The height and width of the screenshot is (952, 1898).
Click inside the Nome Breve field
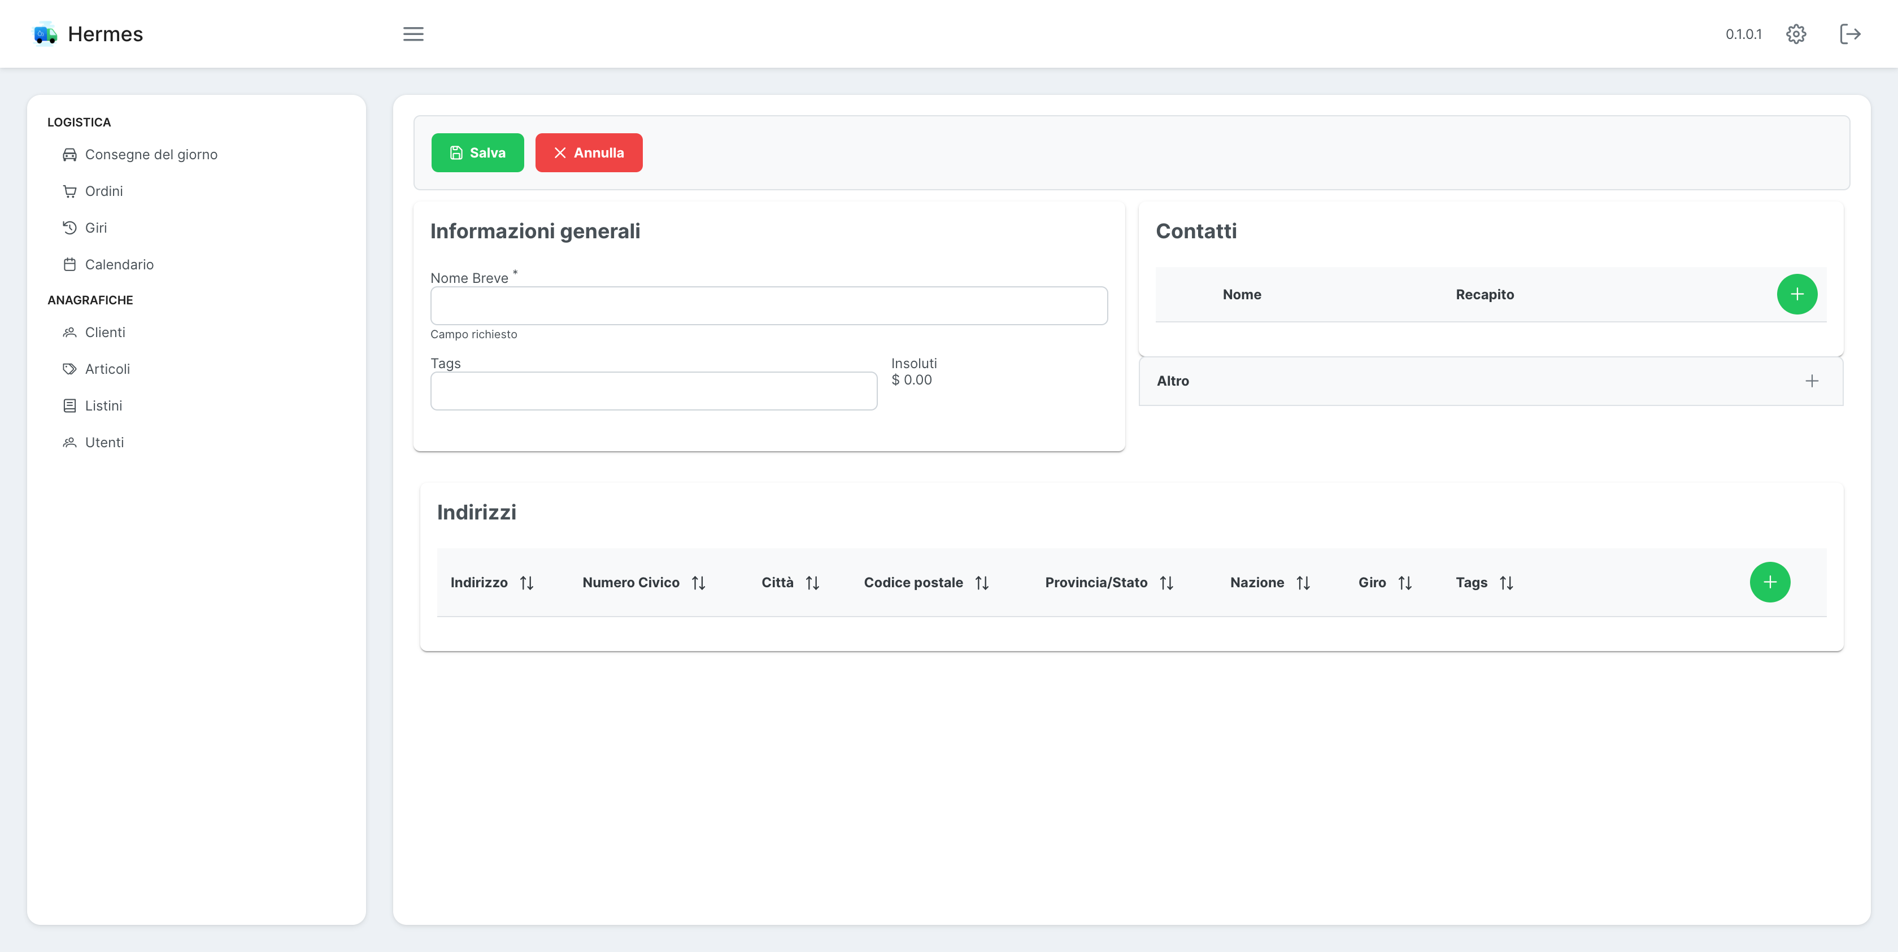click(x=768, y=305)
